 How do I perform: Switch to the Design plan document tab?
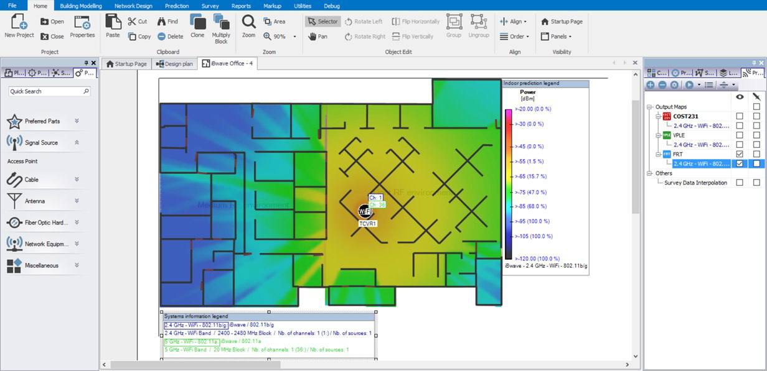tap(174, 63)
